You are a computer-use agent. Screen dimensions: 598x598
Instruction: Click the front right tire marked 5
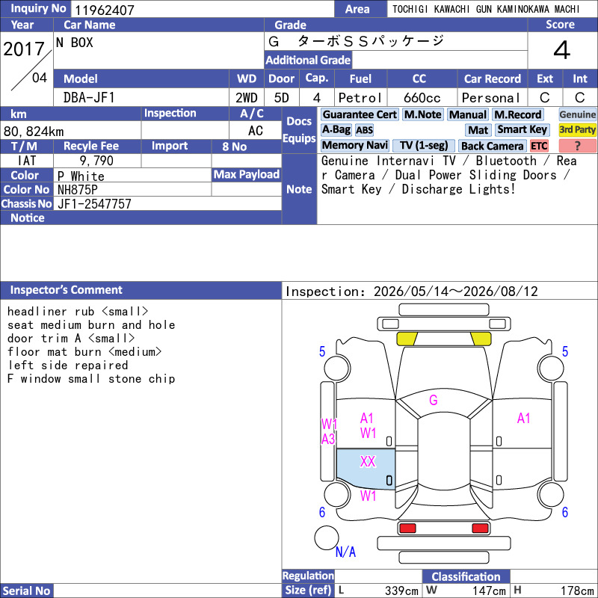click(551, 368)
